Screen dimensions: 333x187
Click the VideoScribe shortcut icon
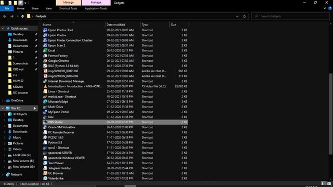[x=45, y=178]
